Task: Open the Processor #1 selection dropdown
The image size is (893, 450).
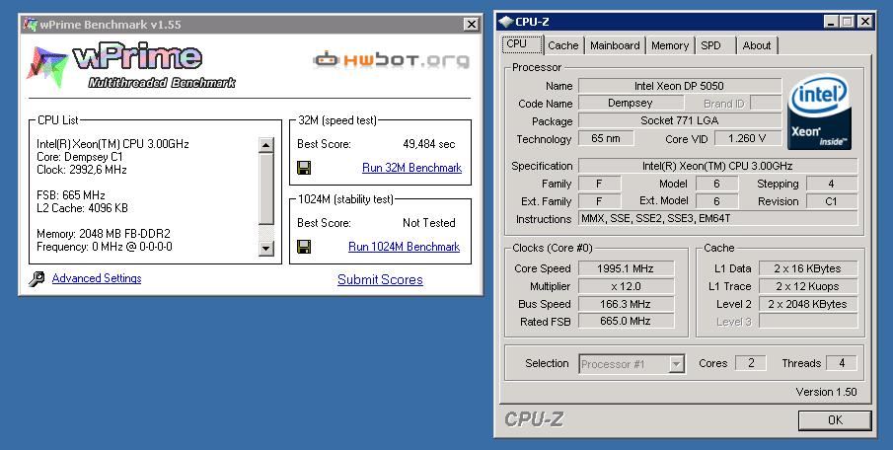Action: pyautogui.click(x=676, y=364)
